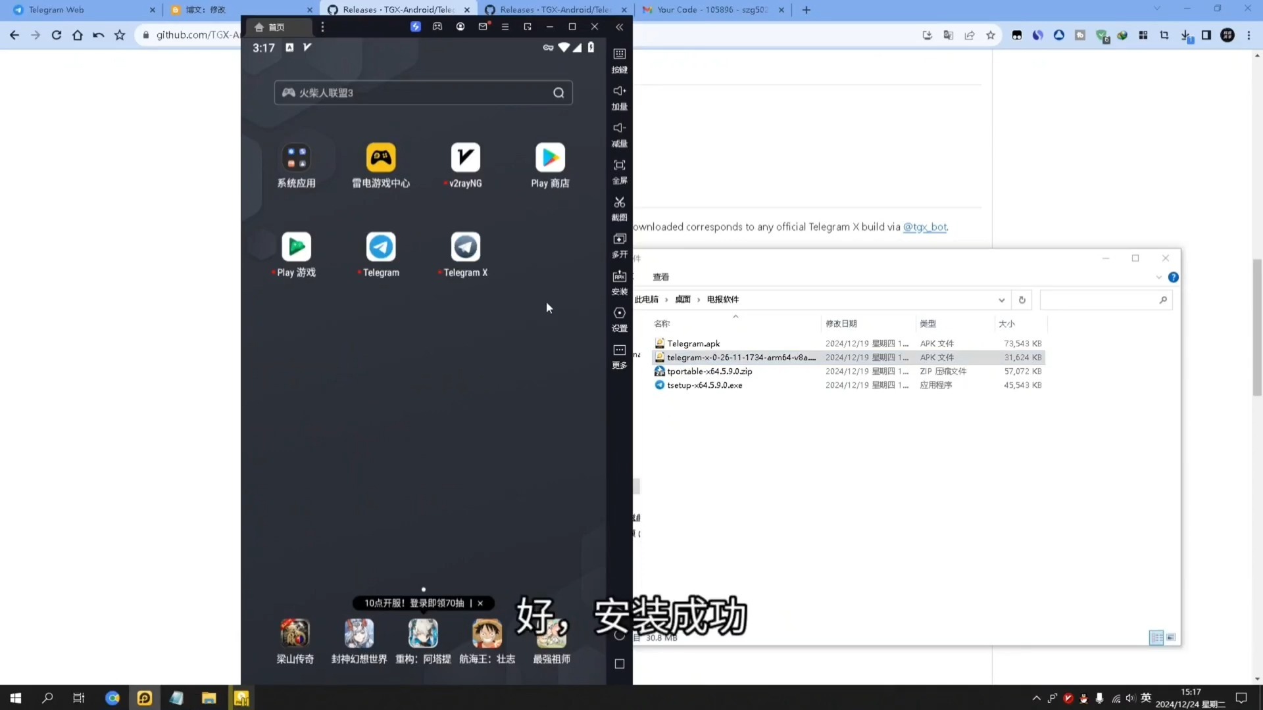Open the emulator mail notifications icon
The image size is (1263, 710).
[x=483, y=27]
